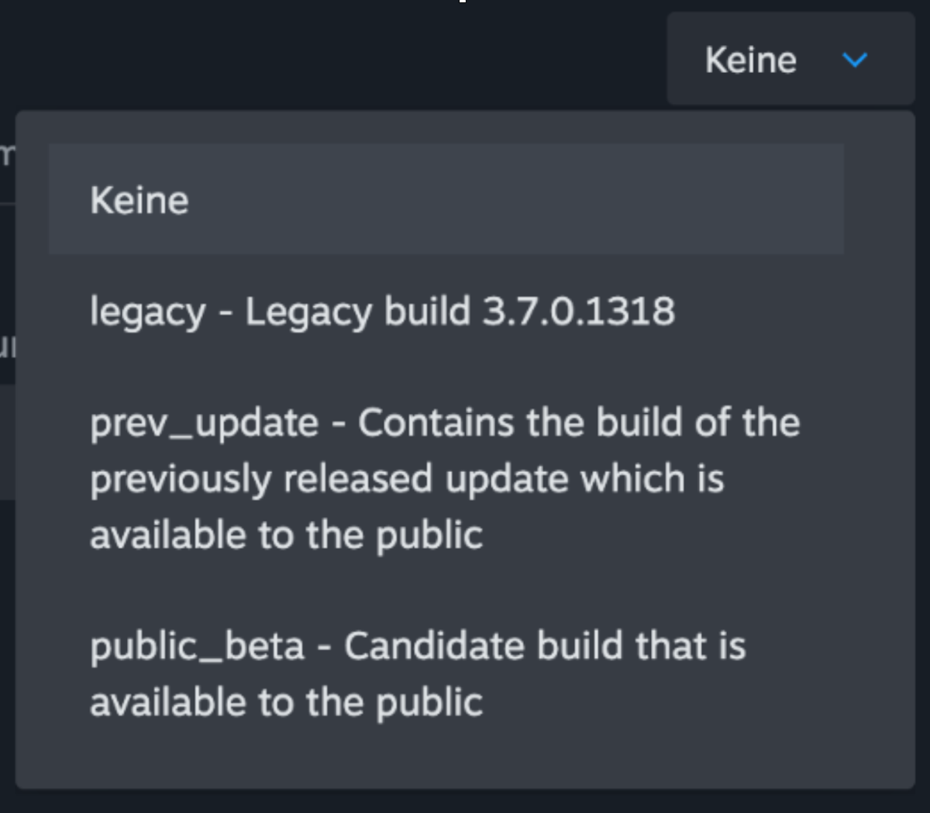930x813 pixels.
Task: Collapse the dropdown via the Keine button
Action: (790, 59)
